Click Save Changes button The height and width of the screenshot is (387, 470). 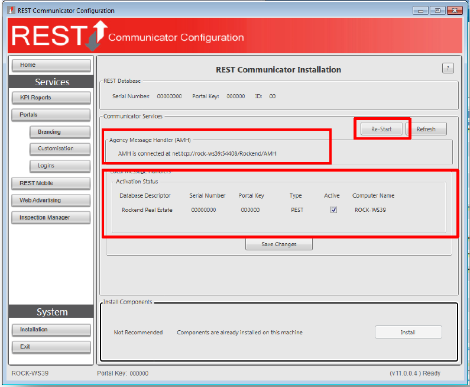[279, 244]
